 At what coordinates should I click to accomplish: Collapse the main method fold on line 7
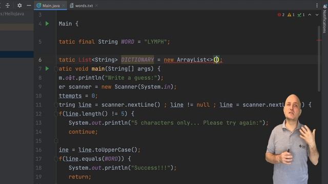click(56, 68)
